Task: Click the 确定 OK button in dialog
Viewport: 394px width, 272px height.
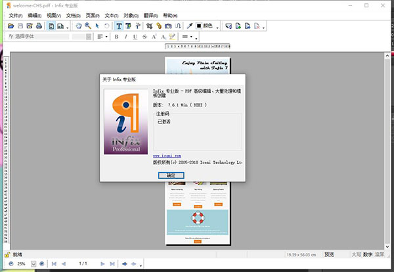Action: (171, 175)
